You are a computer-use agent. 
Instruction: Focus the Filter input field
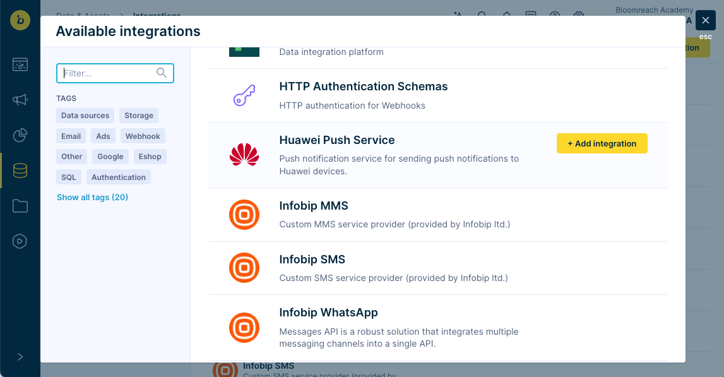tap(115, 73)
